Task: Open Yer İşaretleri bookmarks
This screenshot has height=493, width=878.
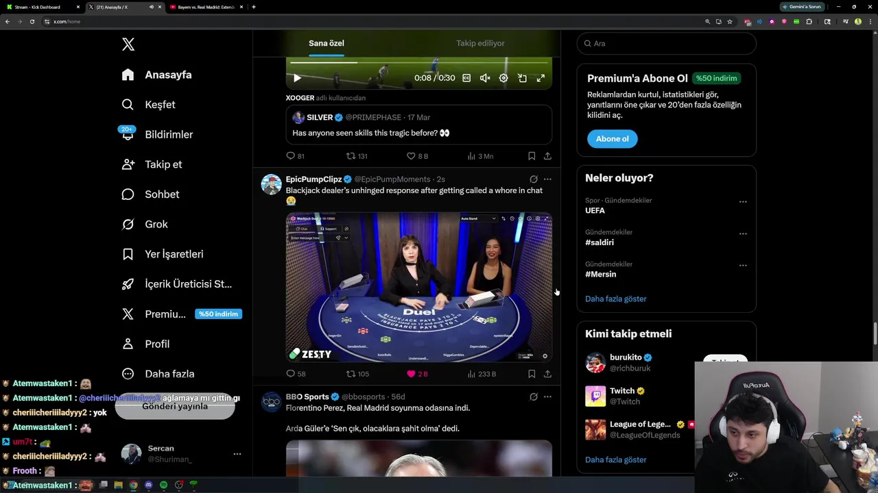Action: click(x=163, y=254)
